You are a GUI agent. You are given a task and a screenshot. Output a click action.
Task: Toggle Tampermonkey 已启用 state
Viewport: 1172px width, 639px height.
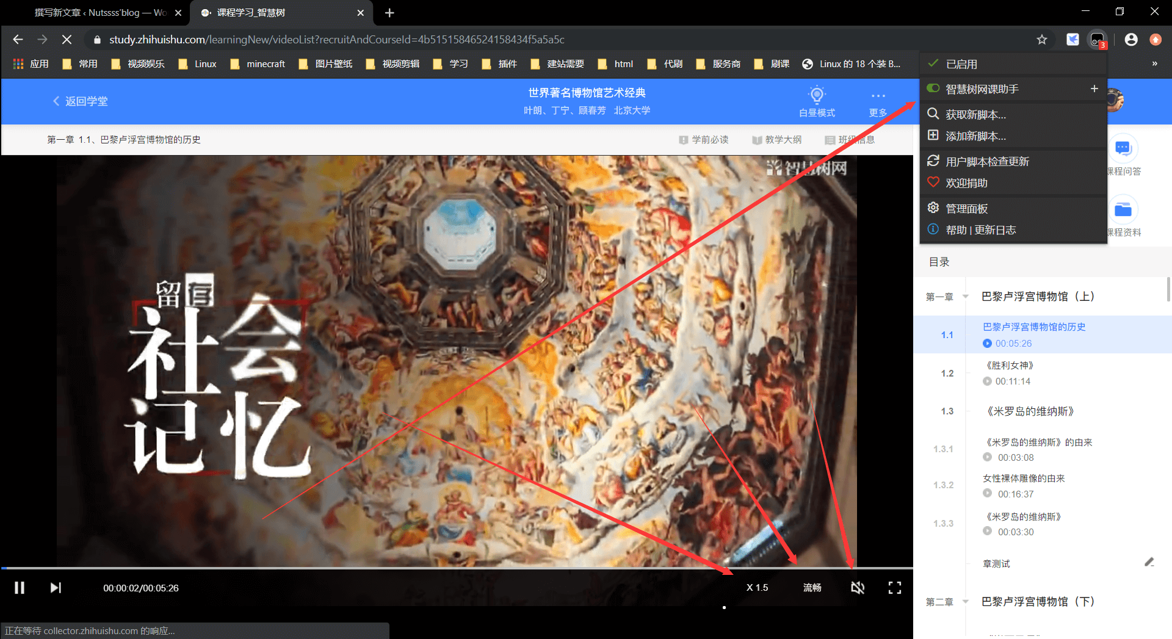(1013, 64)
